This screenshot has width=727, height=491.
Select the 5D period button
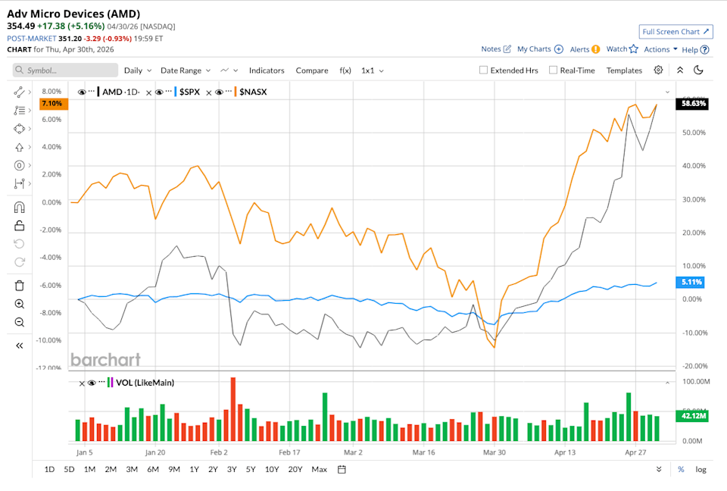(x=69, y=469)
